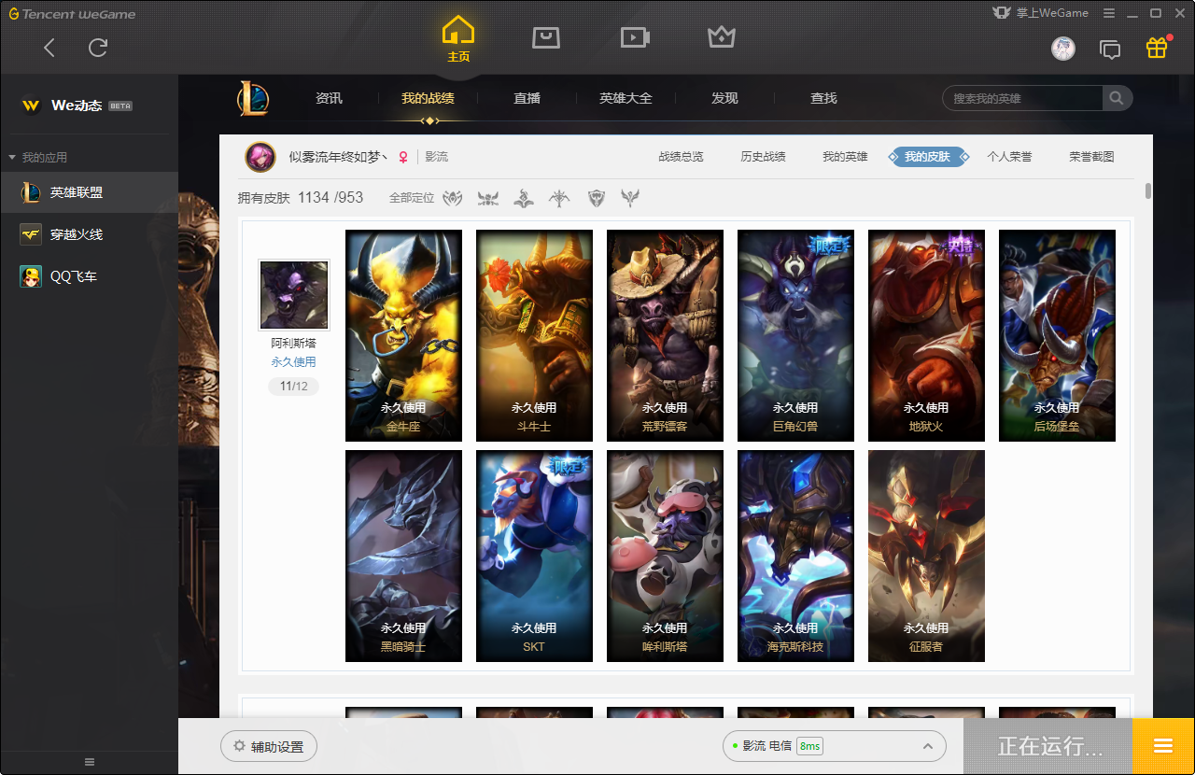Screen dimensions: 1195x775
Task: Open the 斗牛士 skin card
Action: pyautogui.click(x=534, y=335)
